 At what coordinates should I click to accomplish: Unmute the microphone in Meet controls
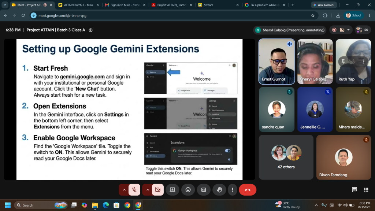point(134,190)
